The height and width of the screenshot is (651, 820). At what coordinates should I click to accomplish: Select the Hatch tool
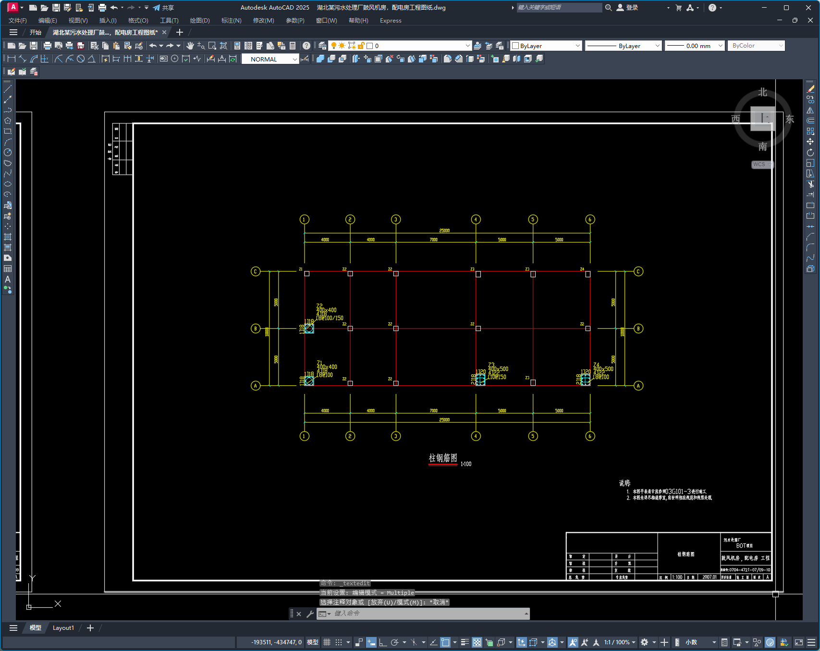pos(8,237)
